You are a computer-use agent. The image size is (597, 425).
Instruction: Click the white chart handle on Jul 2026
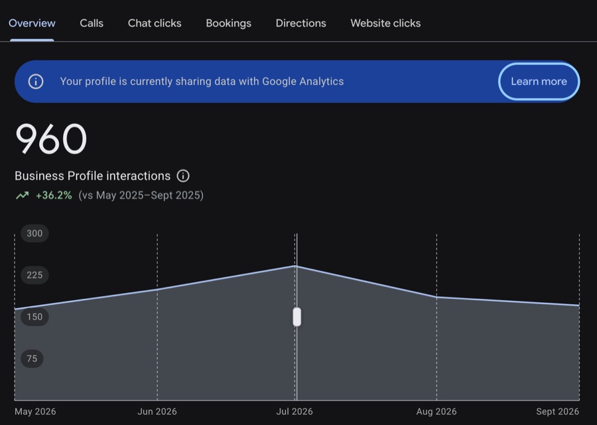coord(297,317)
